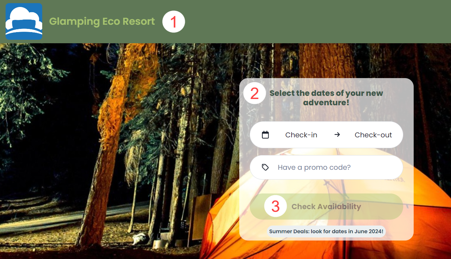Open the Check-in date picker

[x=301, y=135]
